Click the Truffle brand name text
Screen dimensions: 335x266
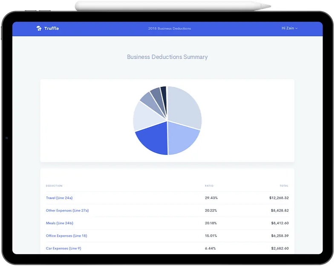coord(52,29)
